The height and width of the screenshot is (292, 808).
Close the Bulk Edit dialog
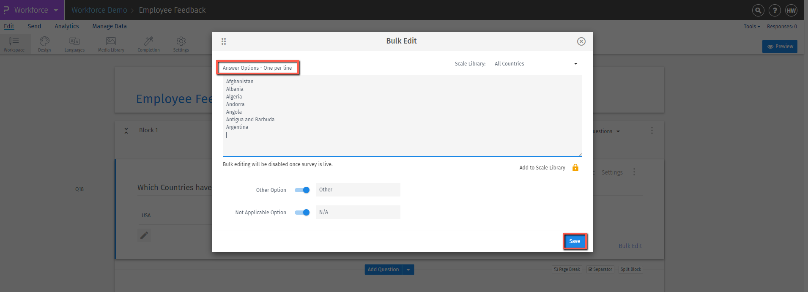click(x=581, y=41)
